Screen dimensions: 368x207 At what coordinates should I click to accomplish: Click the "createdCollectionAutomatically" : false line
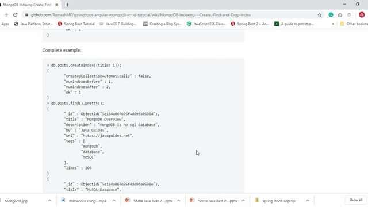click(x=108, y=76)
